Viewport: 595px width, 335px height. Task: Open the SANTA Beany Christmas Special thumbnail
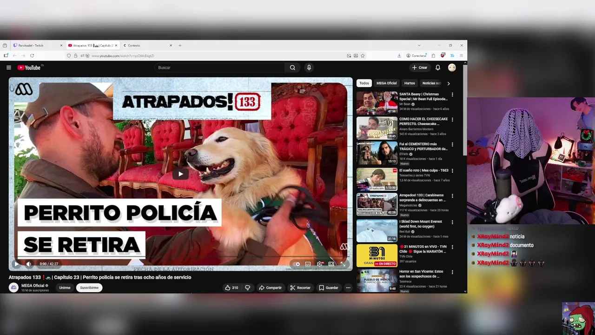tap(377, 103)
